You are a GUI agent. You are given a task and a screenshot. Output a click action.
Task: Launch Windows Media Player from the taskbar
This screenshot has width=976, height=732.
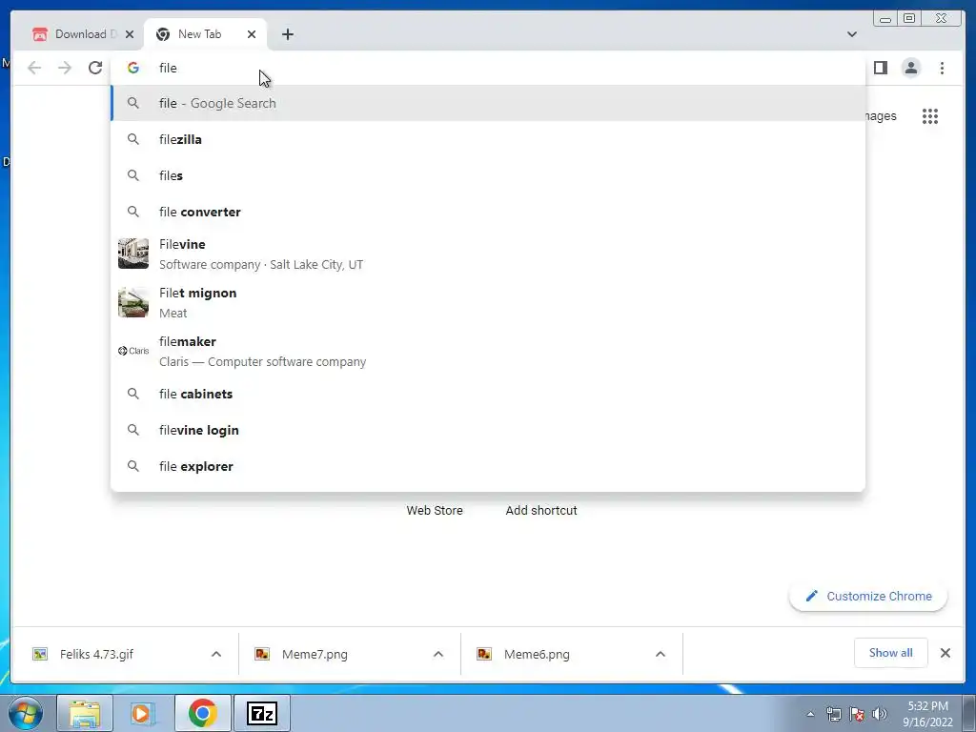coord(143,713)
